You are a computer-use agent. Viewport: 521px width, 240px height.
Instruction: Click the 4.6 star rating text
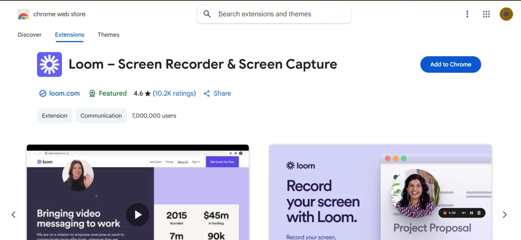(142, 93)
